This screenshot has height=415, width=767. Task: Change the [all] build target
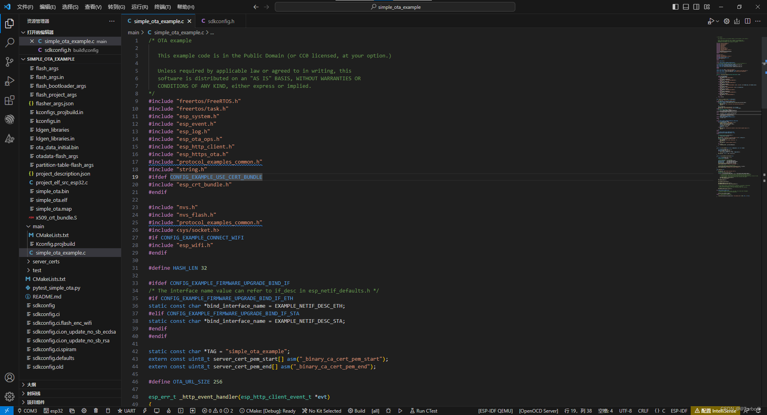[x=376, y=411]
